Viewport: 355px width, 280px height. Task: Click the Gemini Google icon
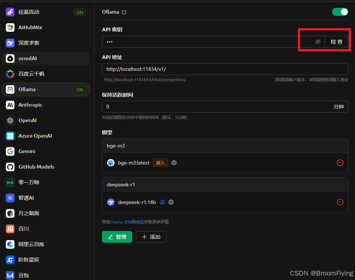coord(10,151)
